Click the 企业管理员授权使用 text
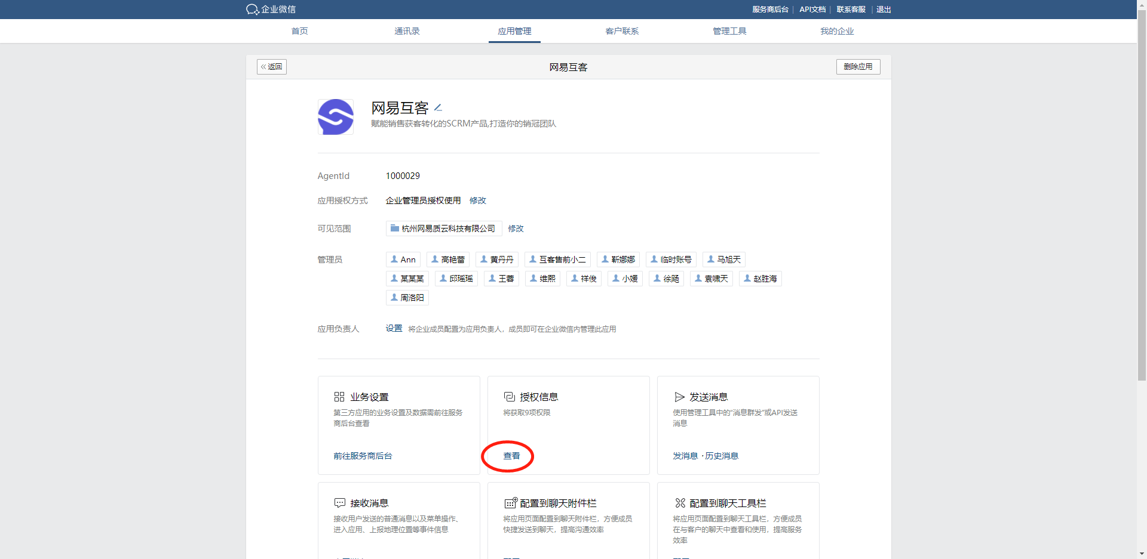1147x559 pixels. [x=424, y=200]
